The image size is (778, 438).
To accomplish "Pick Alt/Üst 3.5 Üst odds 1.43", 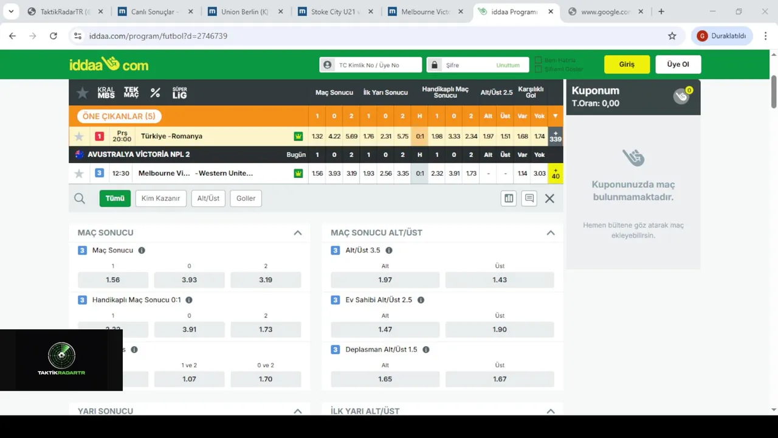I will (500, 280).
